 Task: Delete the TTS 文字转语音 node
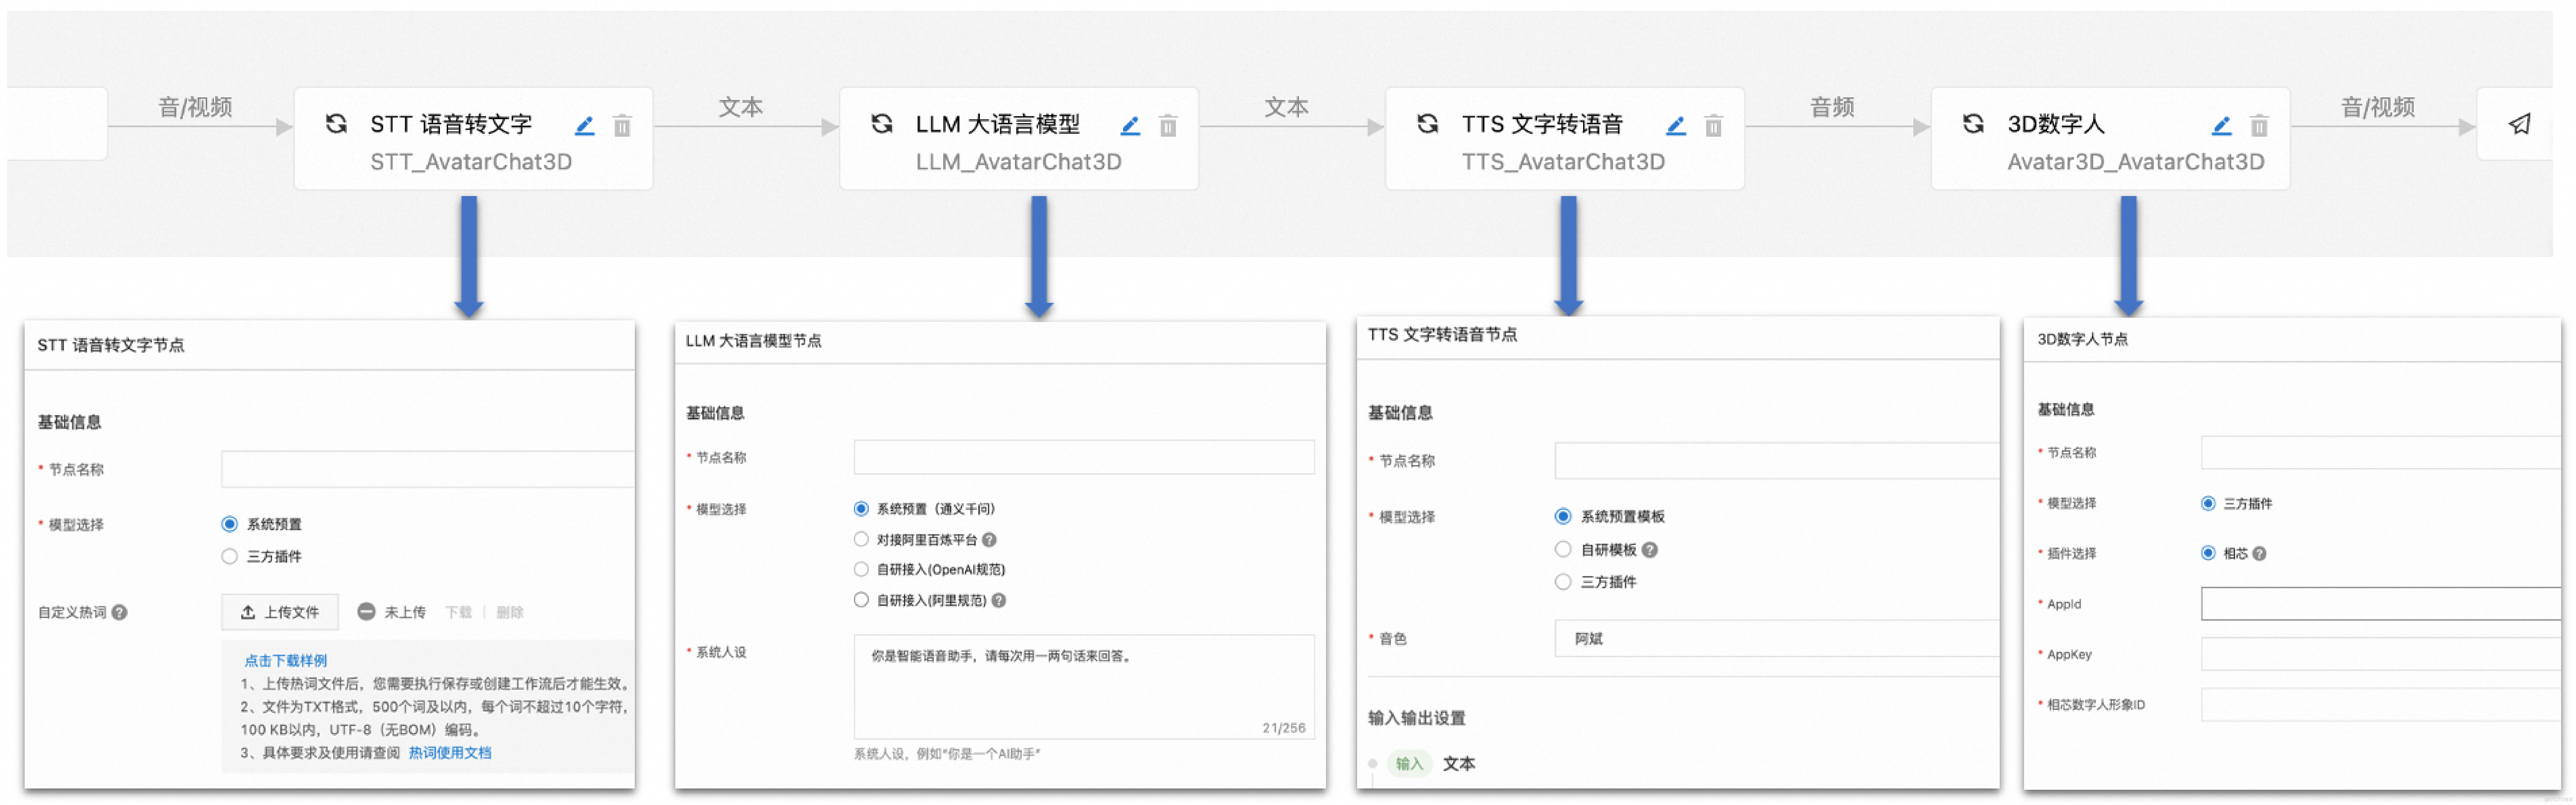click(1714, 126)
